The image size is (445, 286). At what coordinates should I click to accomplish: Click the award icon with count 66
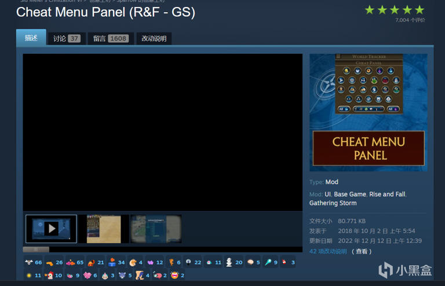tap(29, 262)
